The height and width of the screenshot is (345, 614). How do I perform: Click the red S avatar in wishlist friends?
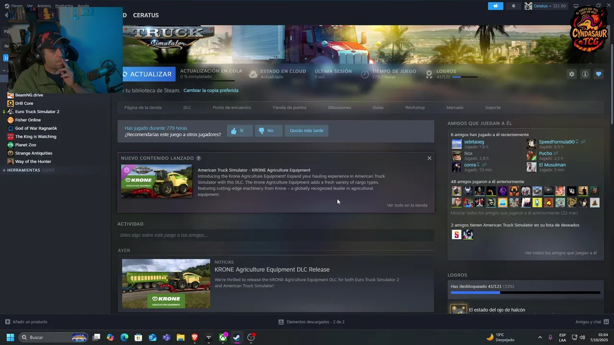[x=457, y=235]
